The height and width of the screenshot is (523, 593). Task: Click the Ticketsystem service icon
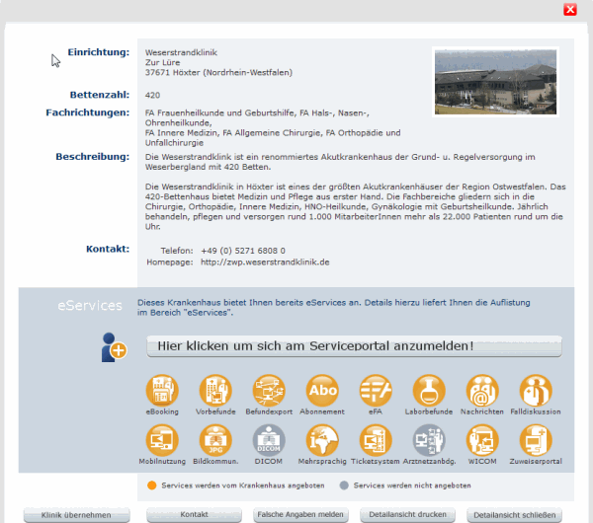pos(376,440)
